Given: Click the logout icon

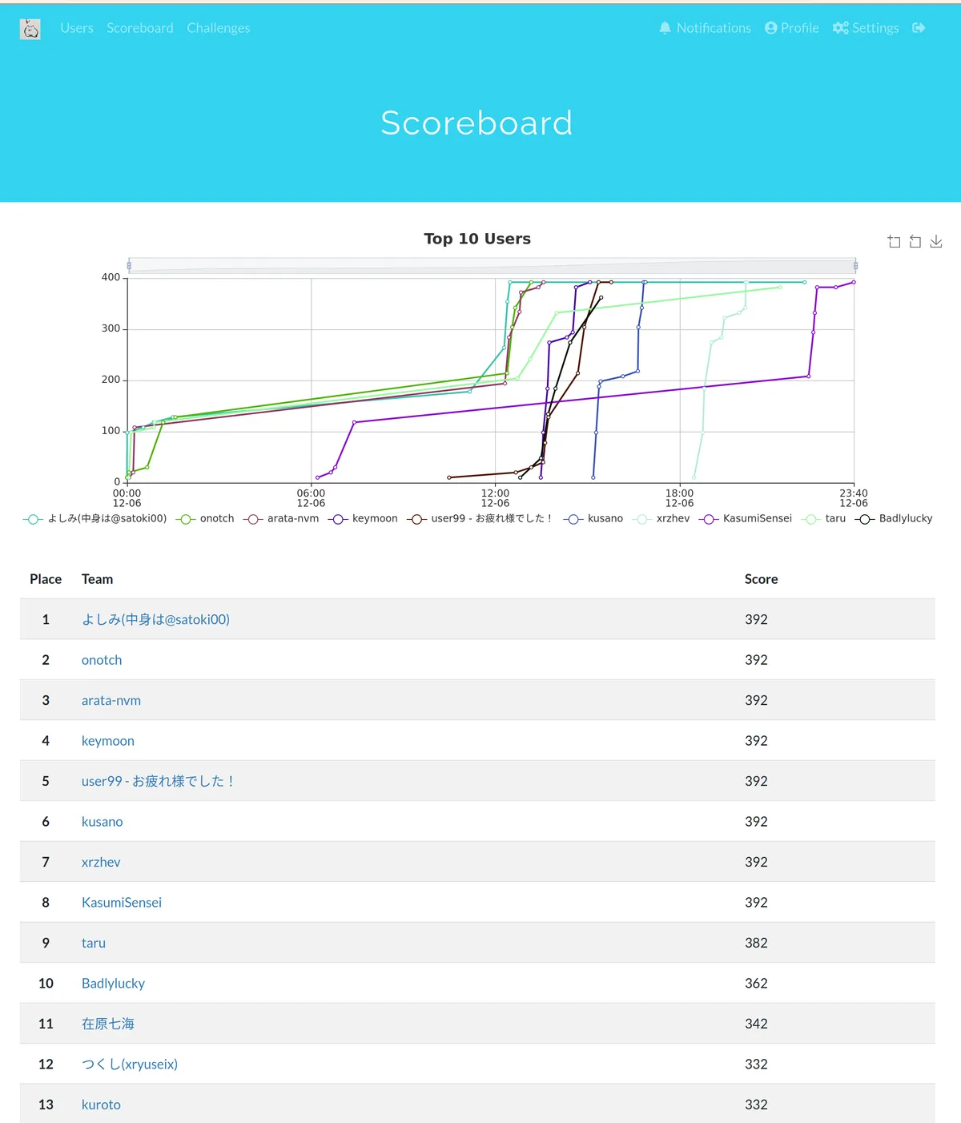Looking at the screenshot, I should point(919,28).
